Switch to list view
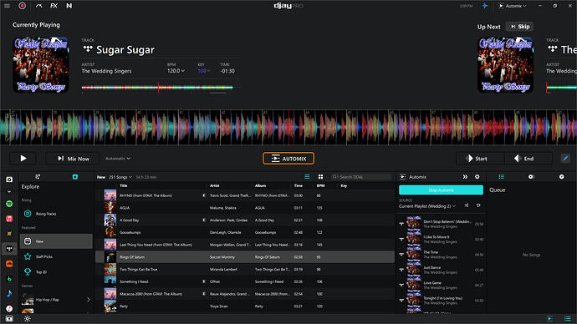 point(307,177)
